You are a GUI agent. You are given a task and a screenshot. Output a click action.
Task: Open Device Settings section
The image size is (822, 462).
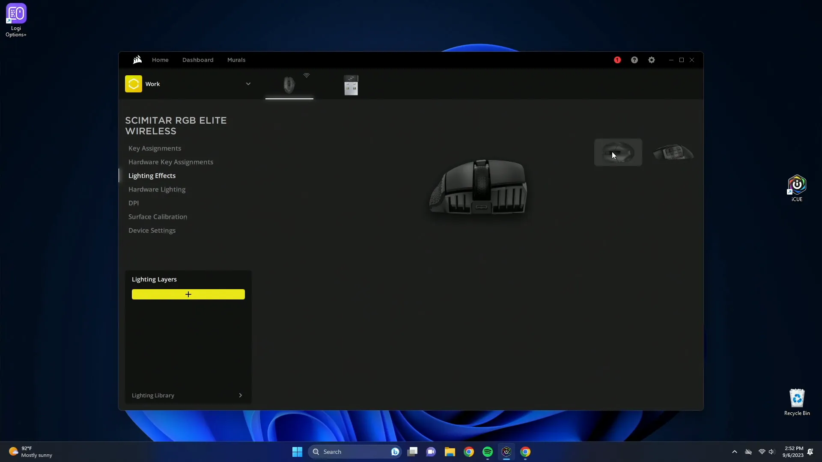click(152, 231)
